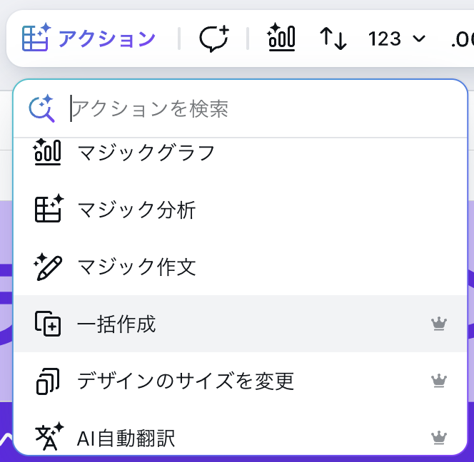Click the table sparkle icon beside アクション

point(36,37)
